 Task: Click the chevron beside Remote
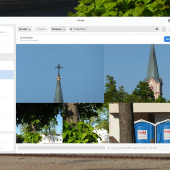pos(29,29)
